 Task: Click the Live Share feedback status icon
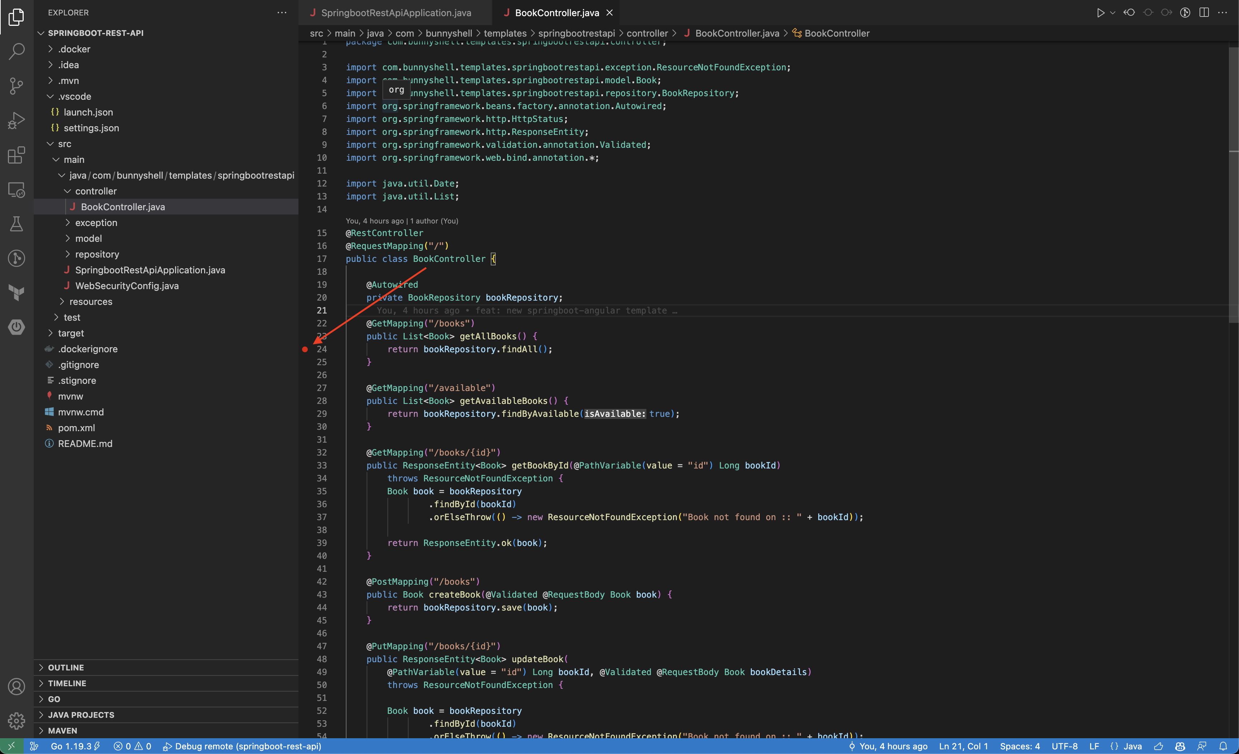[x=1202, y=746]
